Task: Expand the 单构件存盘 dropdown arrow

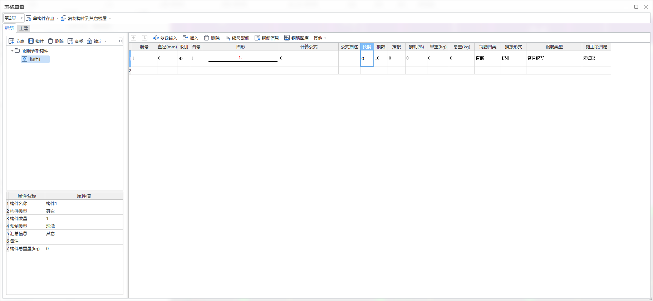Action: coord(58,18)
